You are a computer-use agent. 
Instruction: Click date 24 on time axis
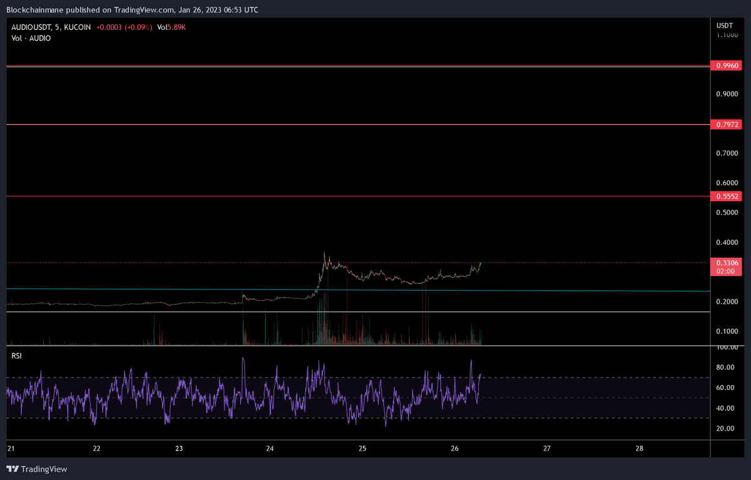[x=270, y=449]
